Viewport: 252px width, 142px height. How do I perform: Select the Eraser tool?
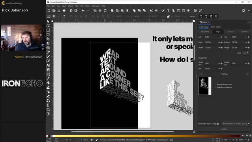tap(48, 96)
